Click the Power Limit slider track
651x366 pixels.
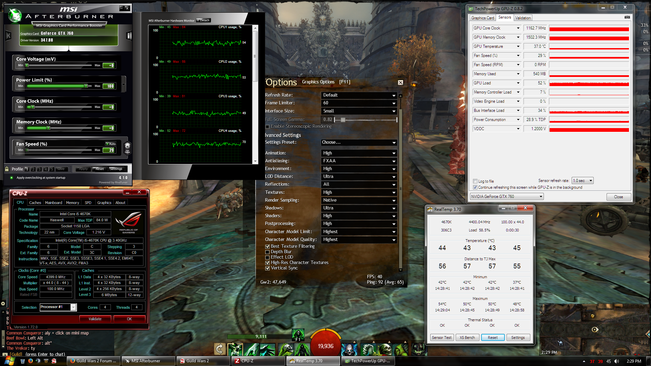tap(59, 86)
